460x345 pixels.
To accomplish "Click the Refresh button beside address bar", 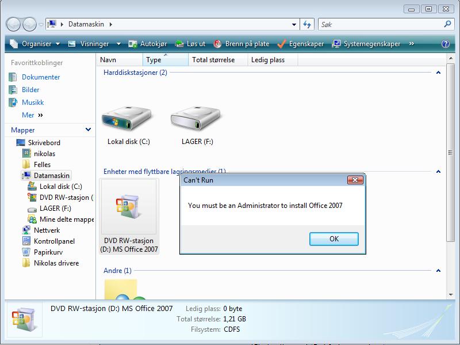I will pyautogui.click(x=307, y=24).
